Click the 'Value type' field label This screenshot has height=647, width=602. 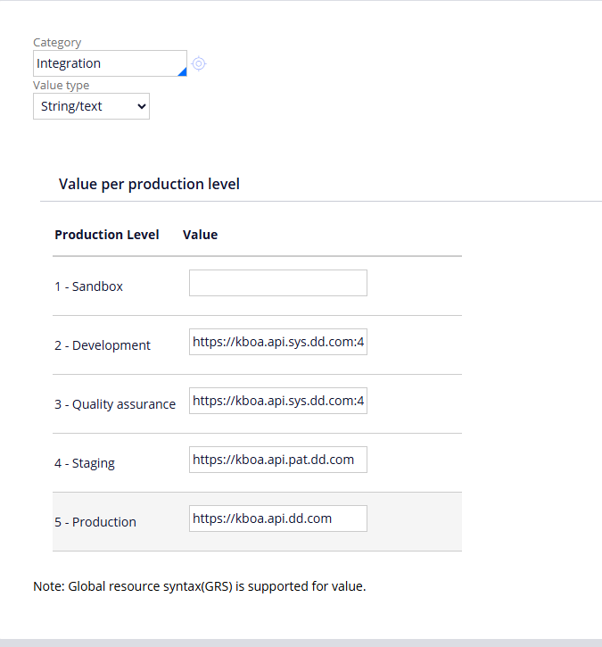tap(61, 86)
